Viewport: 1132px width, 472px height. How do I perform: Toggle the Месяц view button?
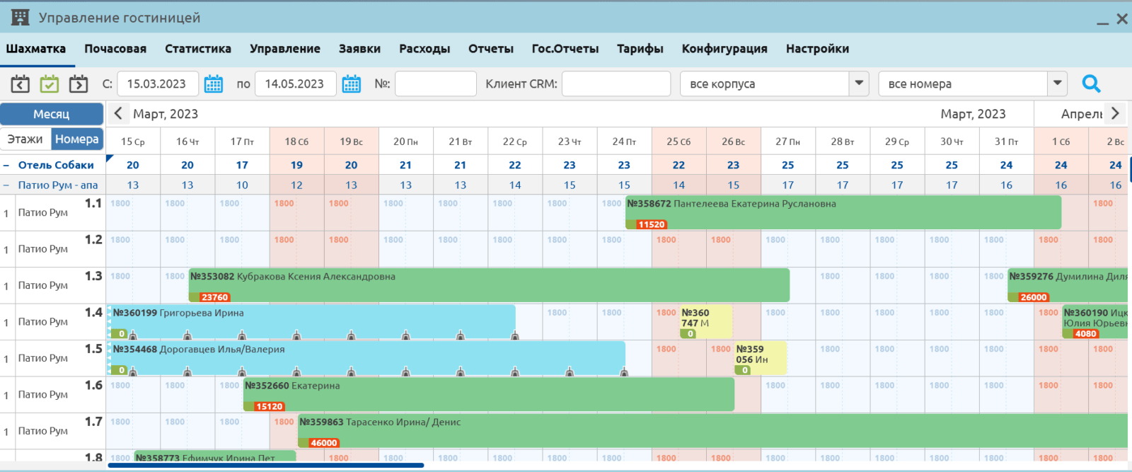52,114
